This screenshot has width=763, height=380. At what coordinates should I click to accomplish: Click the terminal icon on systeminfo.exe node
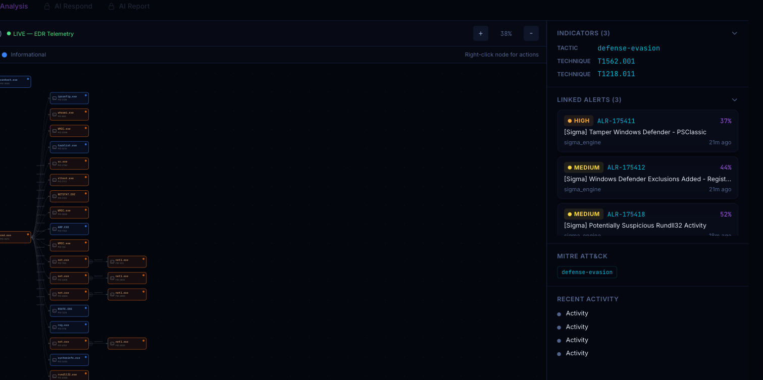(55, 360)
